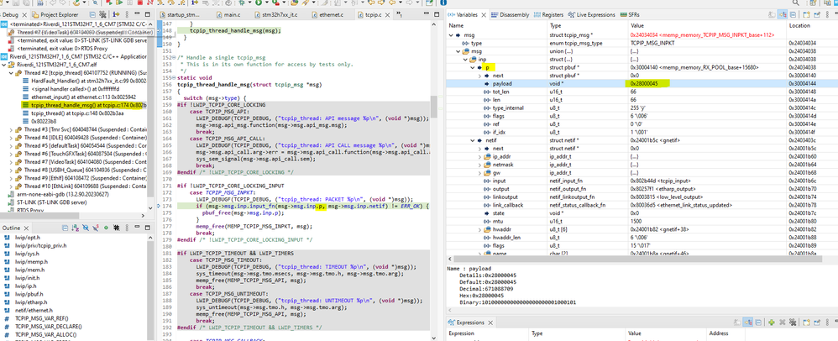Image resolution: width=838 pixels, height=341 pixels.
Task: Close the Variables view tab
Action: (484, 15)
